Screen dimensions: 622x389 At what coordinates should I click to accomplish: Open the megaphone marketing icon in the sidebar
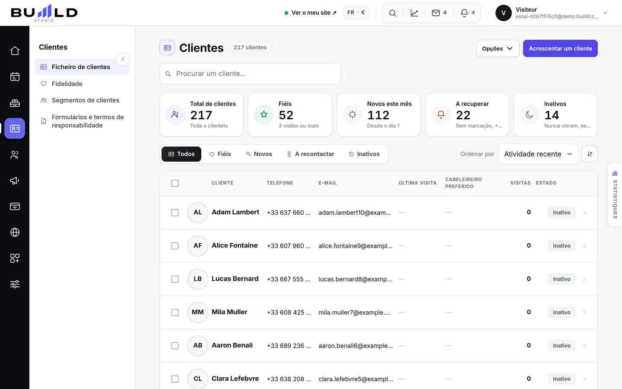(x=15, y=180)
